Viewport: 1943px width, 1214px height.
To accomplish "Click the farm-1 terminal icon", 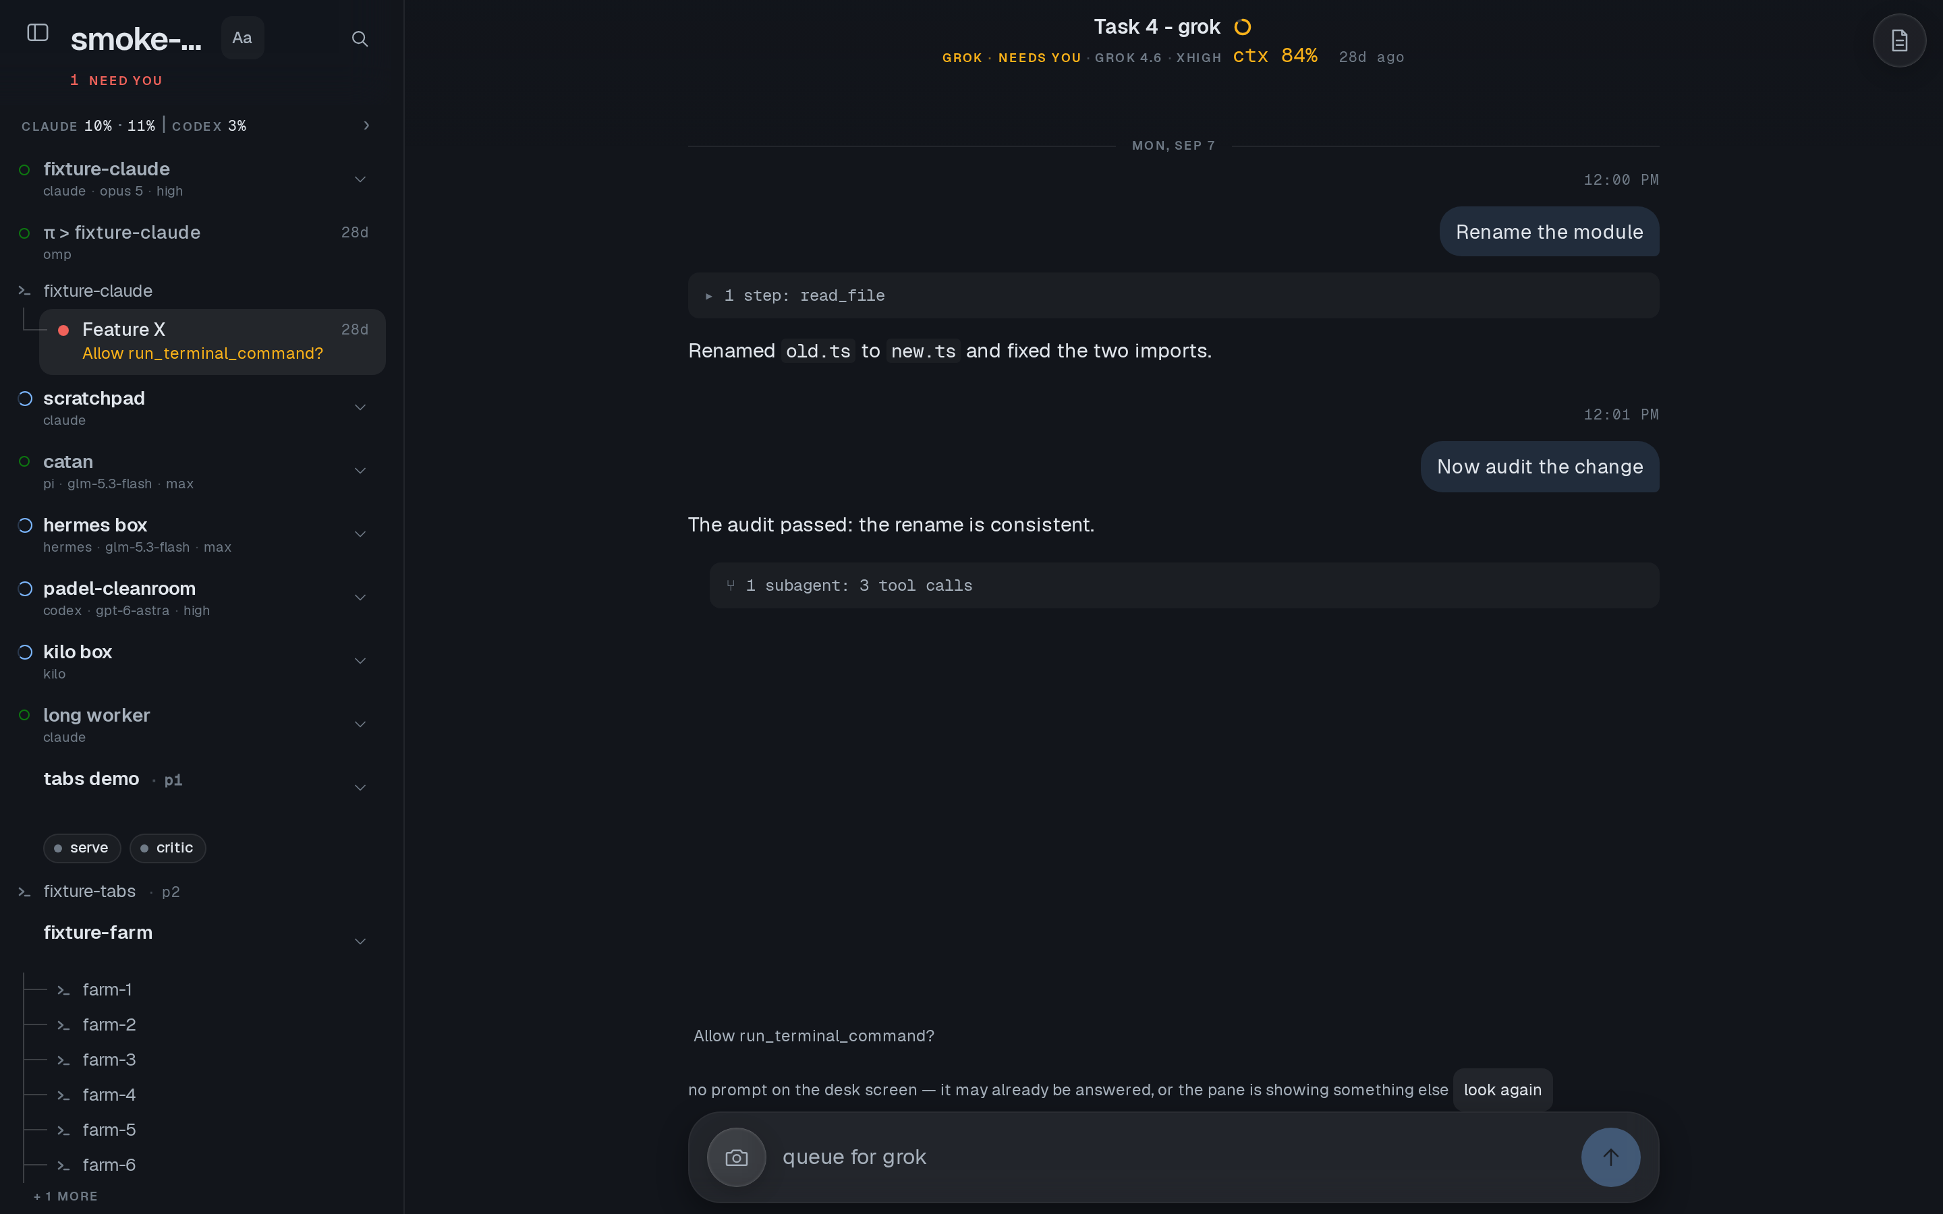I will coord(63,990).
